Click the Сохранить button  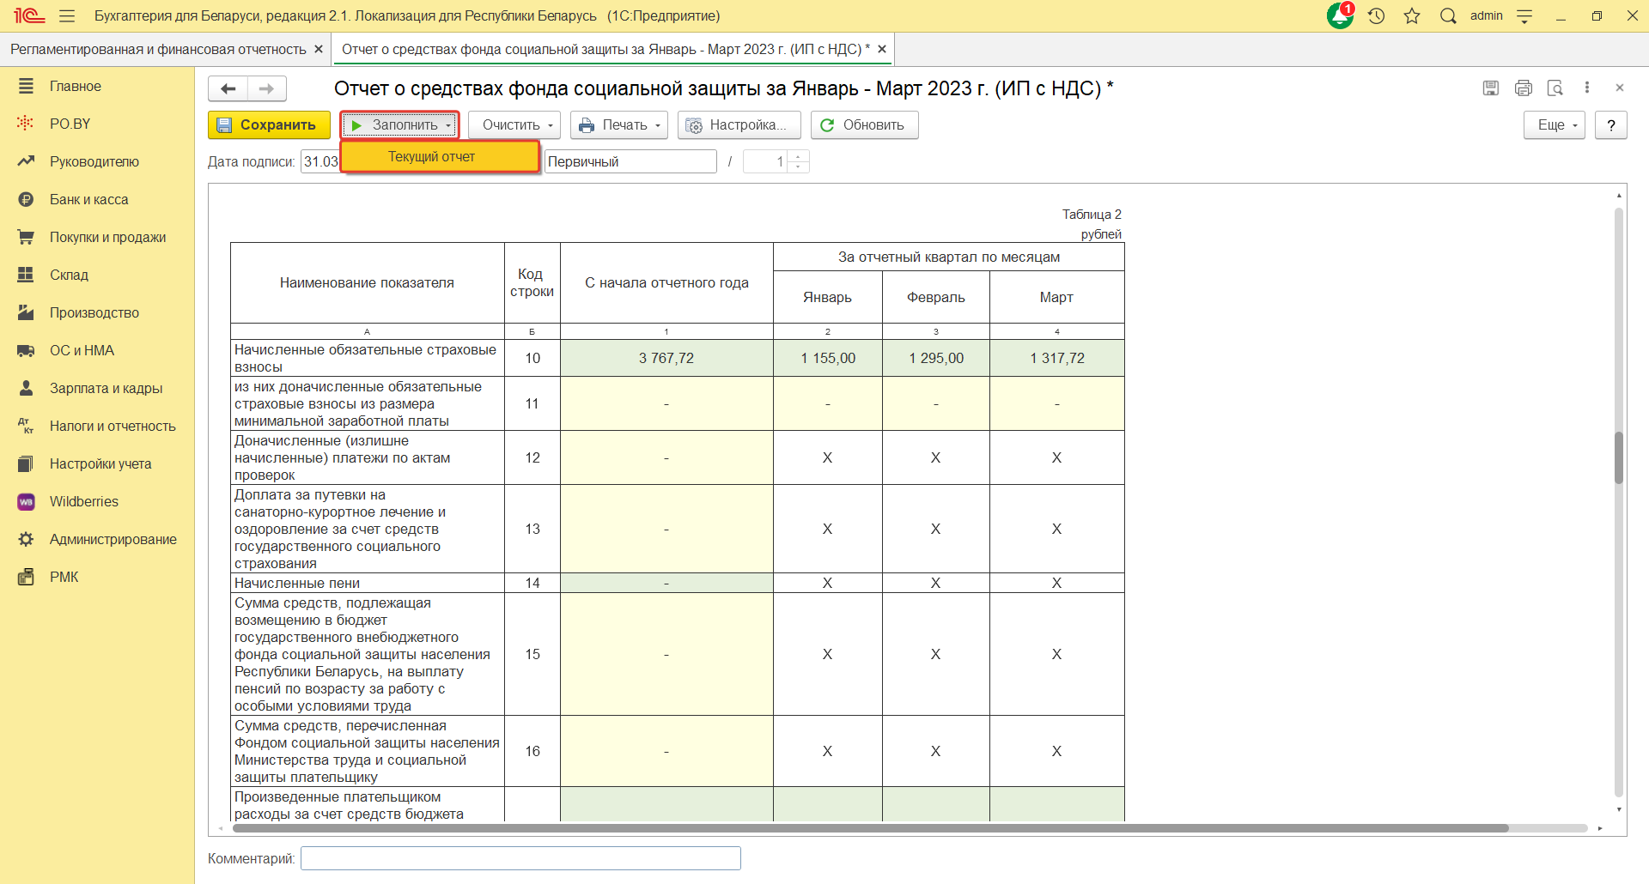tap(269, 125)
